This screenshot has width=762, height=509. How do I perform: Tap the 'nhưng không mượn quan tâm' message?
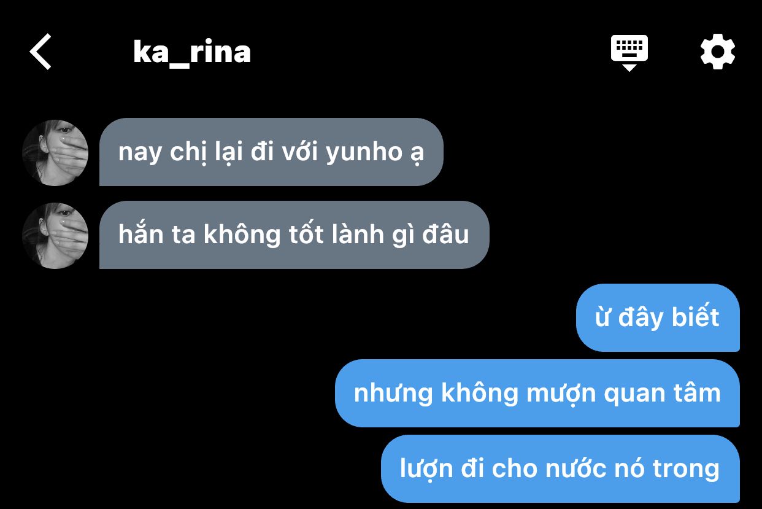click(x=537, y=393)
